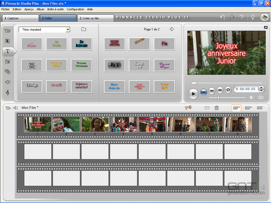Select storyboard clip 1 with title
This screenshot has height=203, width=271.
tap(38, 124)
